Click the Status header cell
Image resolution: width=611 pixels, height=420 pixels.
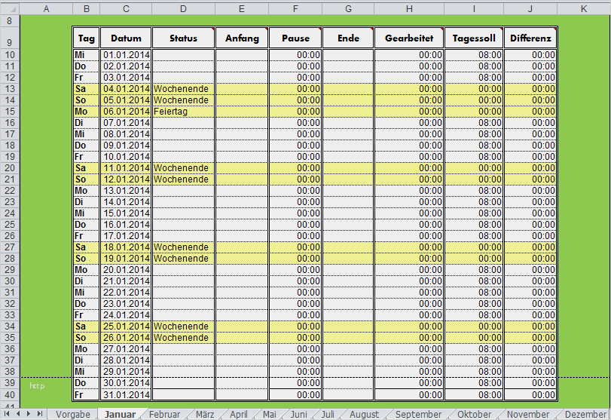(183, 38)
